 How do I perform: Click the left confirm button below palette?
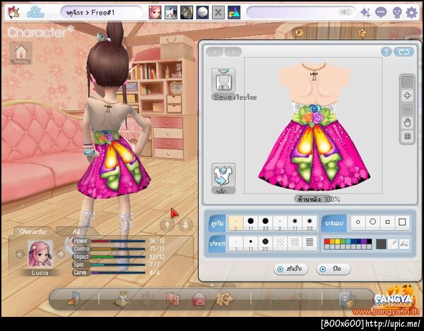(x=291, y=269)
